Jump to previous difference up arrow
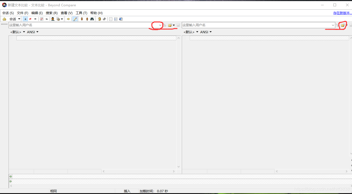 coord(87,19)
